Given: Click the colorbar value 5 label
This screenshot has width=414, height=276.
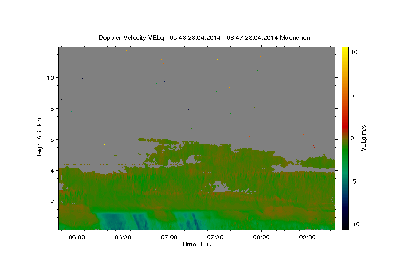Looking at the screenshot, I should (x=352, y=95).
